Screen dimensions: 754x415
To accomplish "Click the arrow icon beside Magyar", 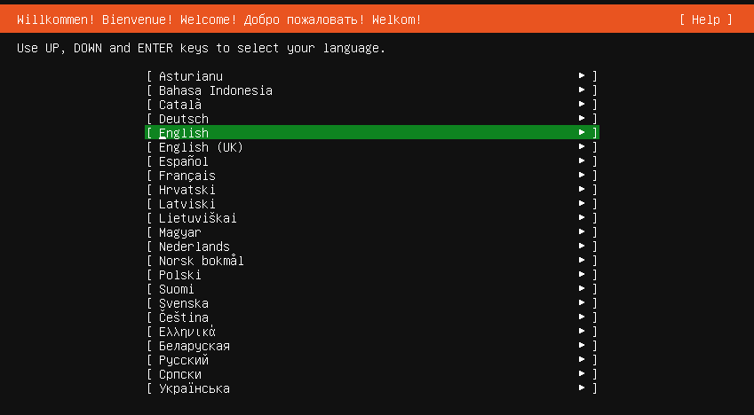I will point(582,232).
